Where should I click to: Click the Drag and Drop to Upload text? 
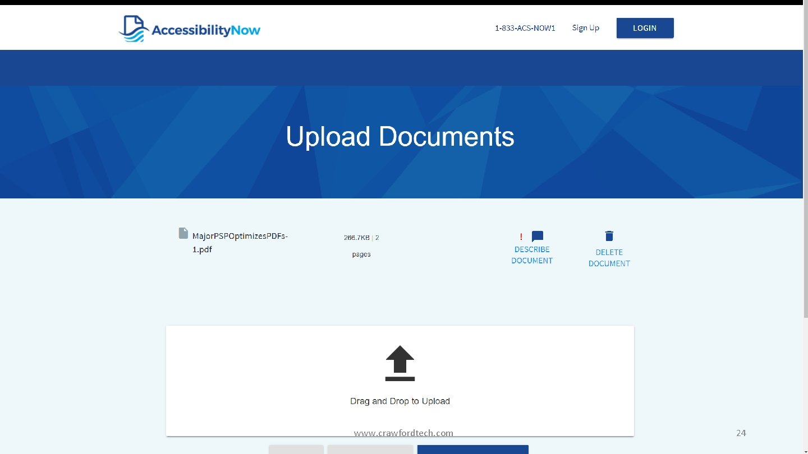400,401
